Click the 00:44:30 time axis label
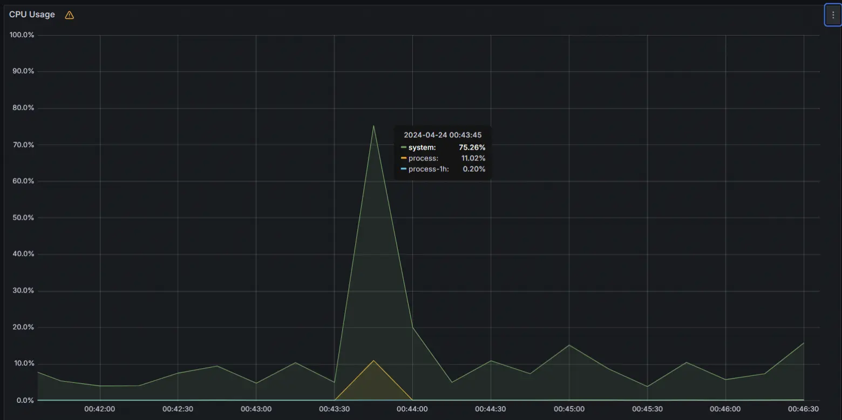Screen dimensions: 842x420 tap(491, 409)
